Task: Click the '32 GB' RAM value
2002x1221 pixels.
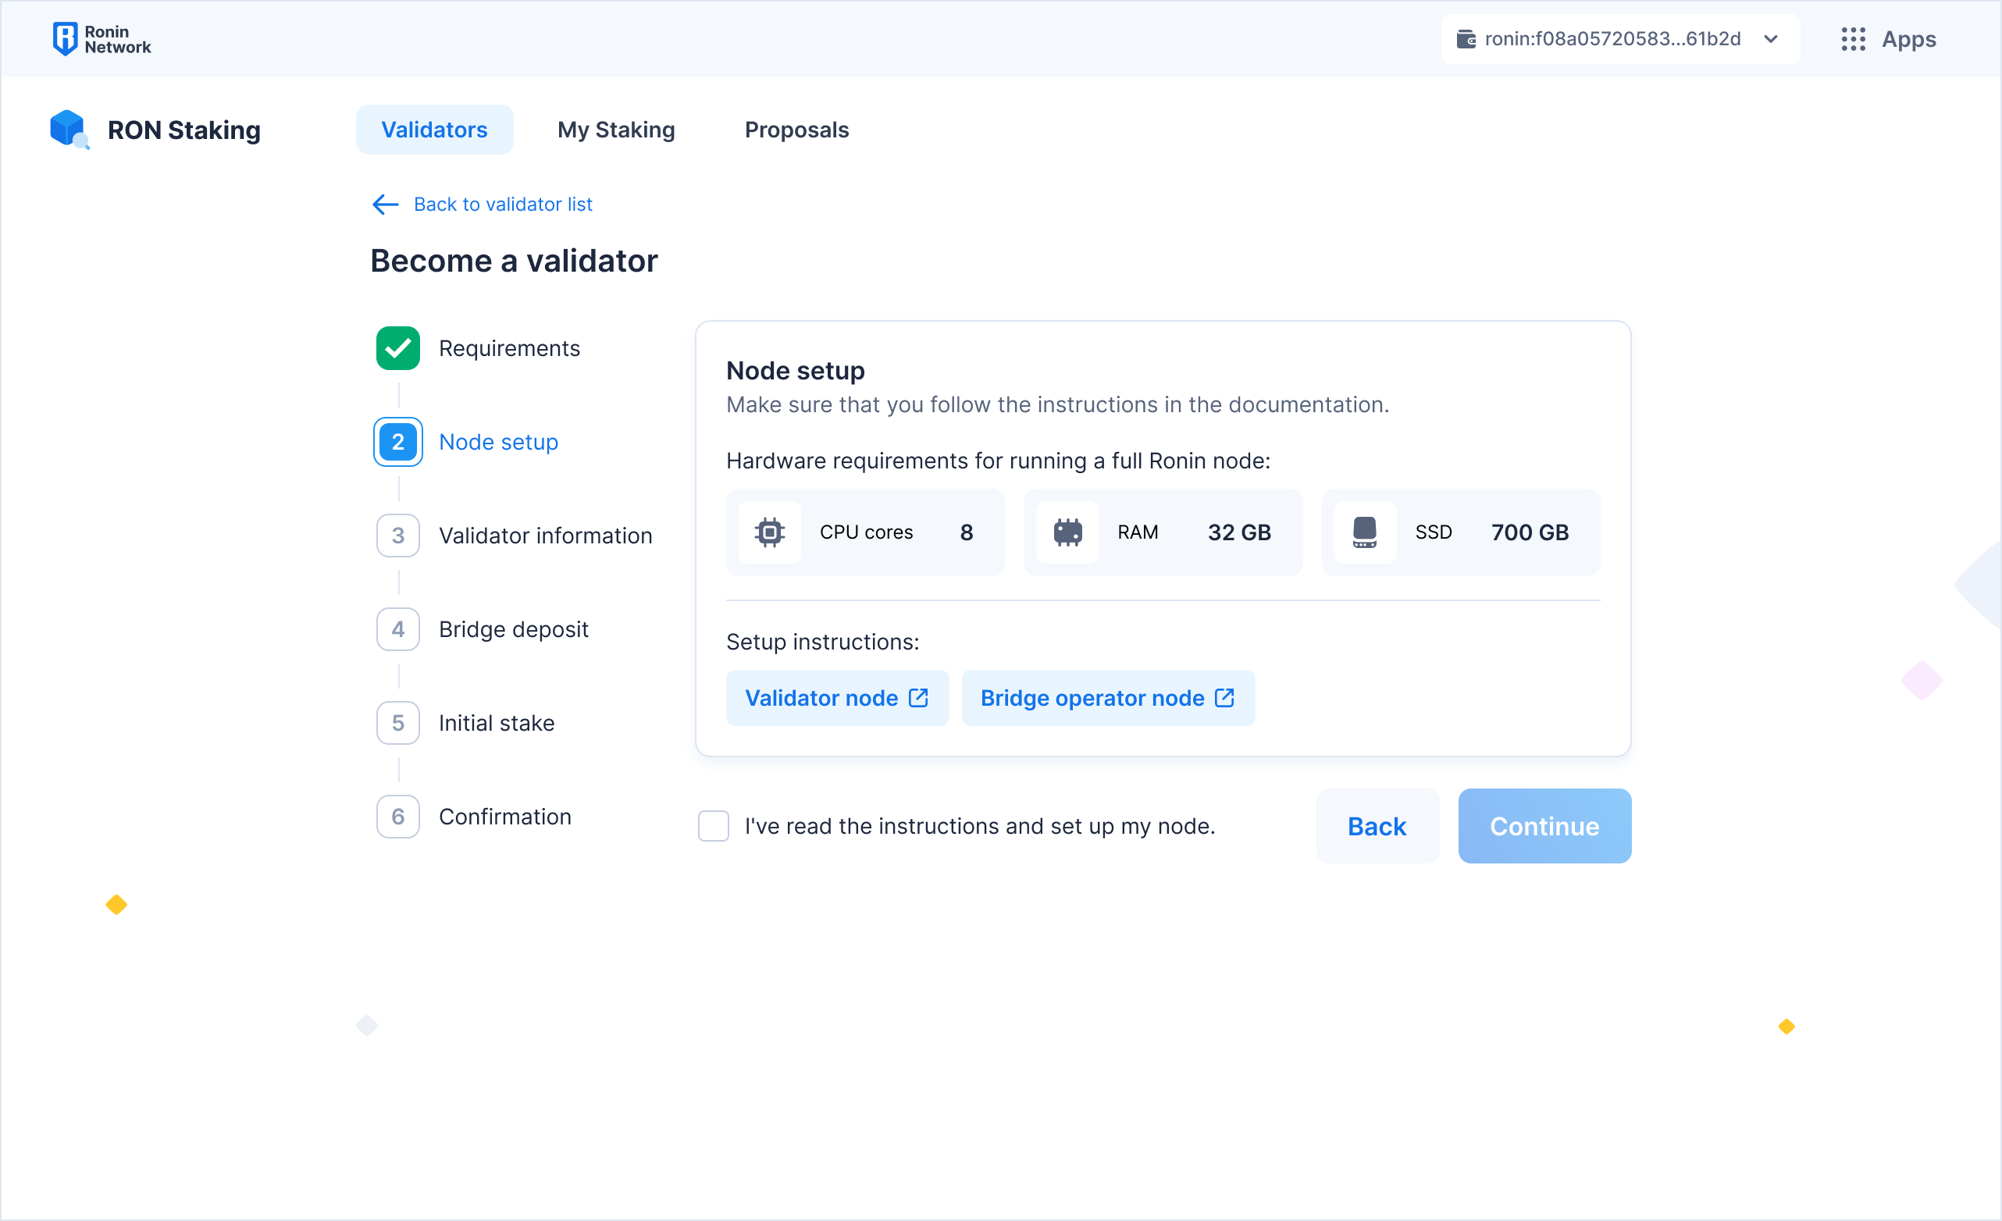Action: pos(1240,533)
